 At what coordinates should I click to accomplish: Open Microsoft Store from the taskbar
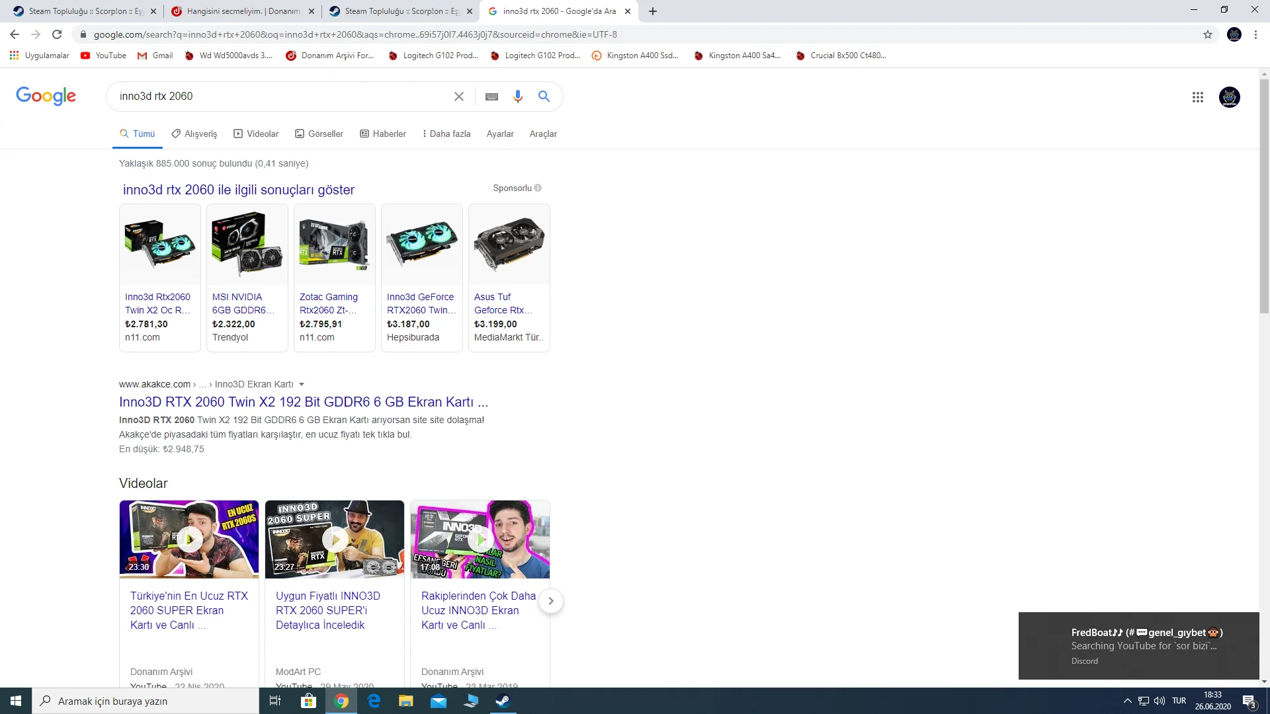(308, 701)
